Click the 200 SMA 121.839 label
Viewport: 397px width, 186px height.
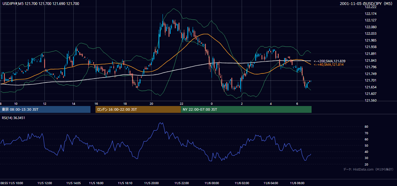[x=330, y=61]
